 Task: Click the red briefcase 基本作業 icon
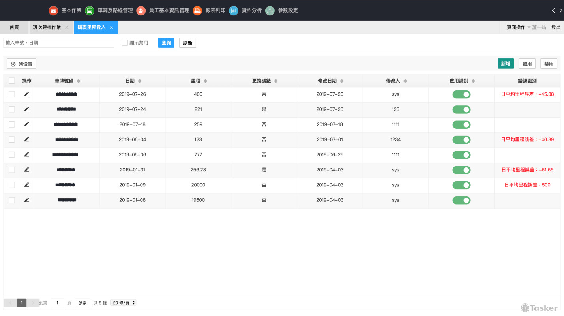coord(53,11)
